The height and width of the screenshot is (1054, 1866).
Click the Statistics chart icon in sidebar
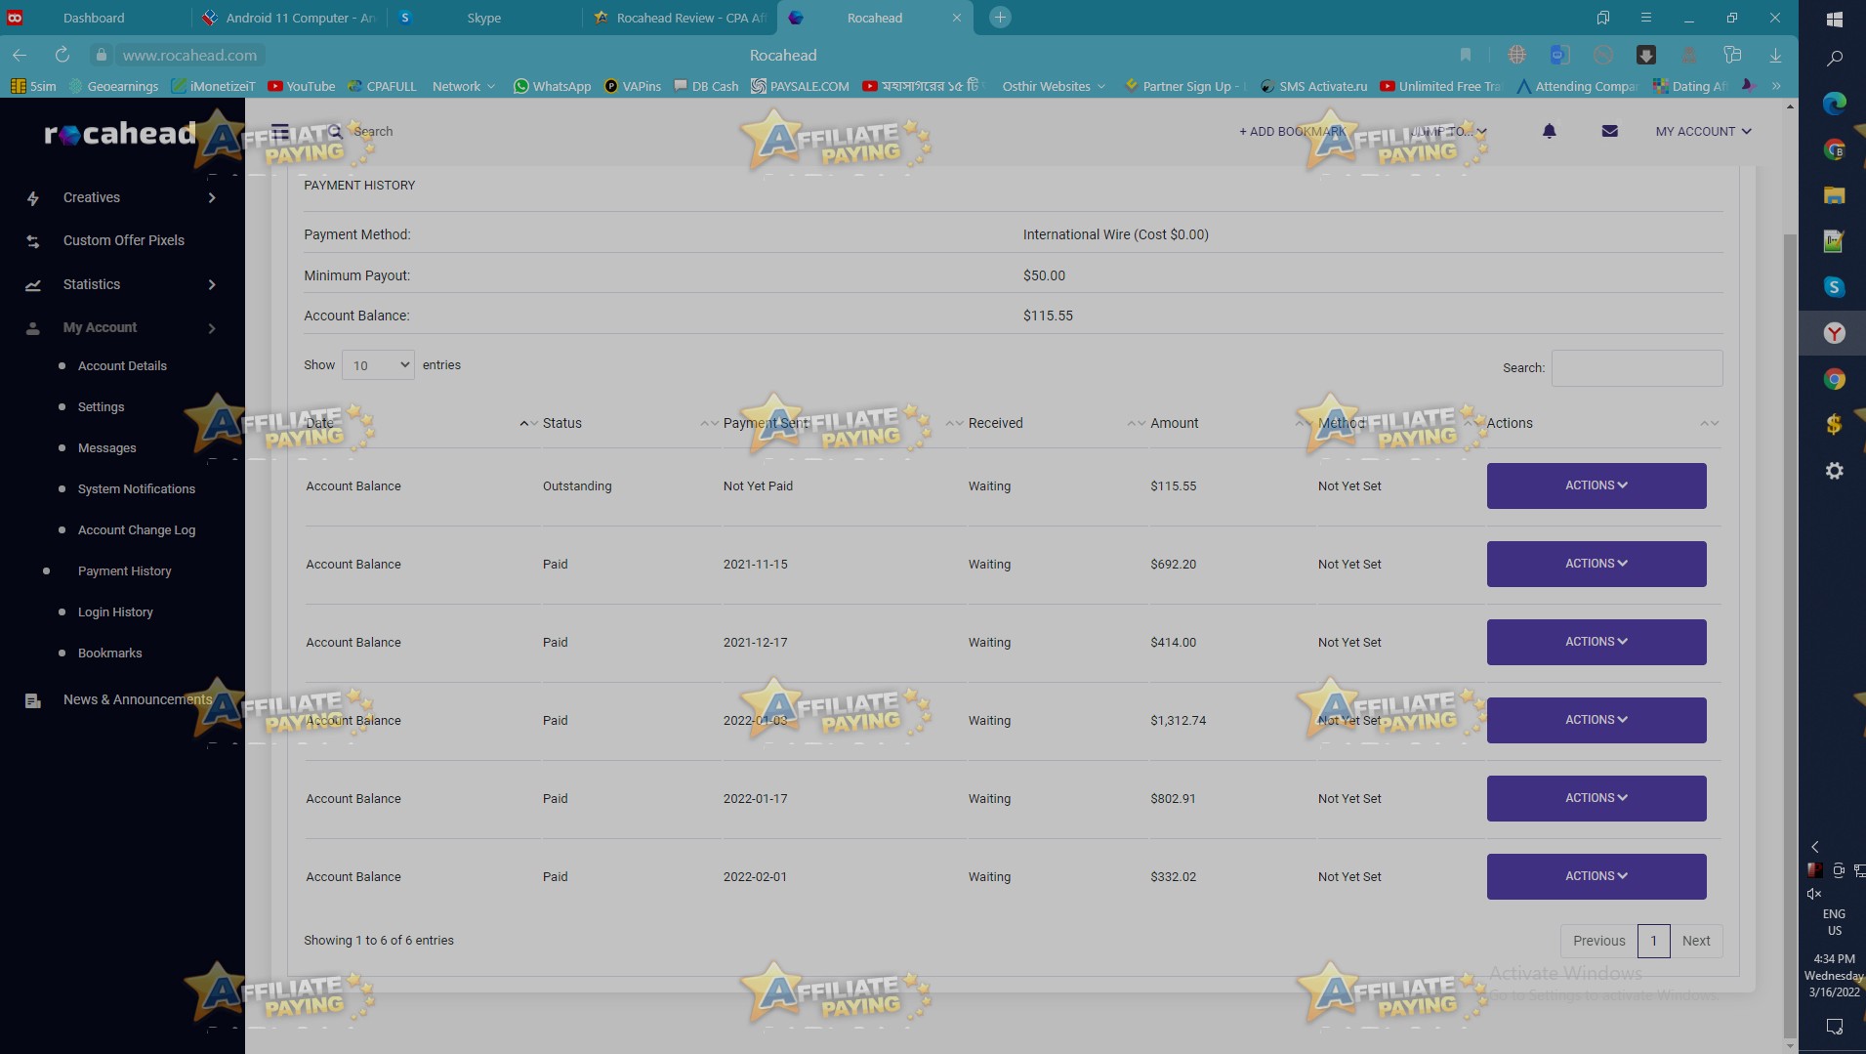coord(33,285)
